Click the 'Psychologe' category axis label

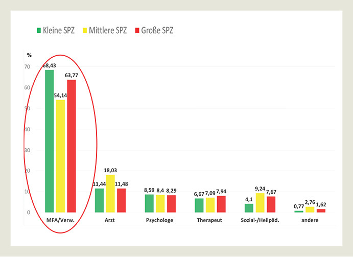[160, 221]
